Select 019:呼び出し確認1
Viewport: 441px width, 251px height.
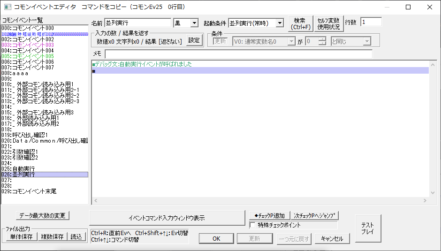point(45,135)
